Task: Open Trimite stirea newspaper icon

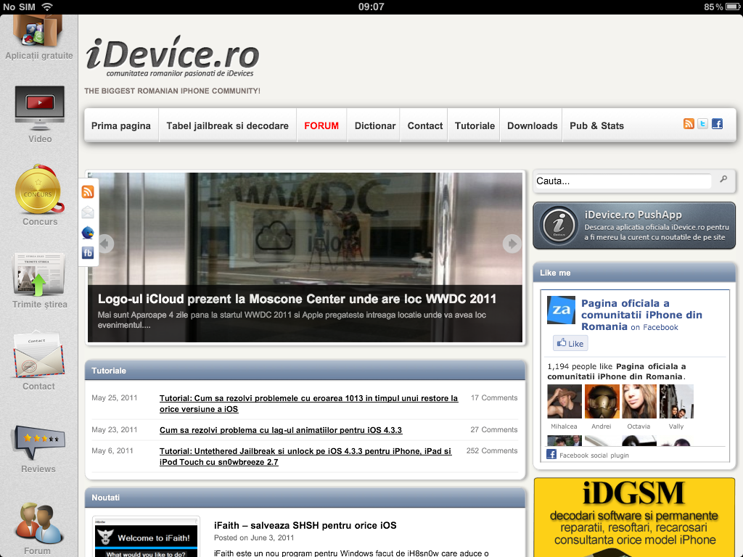Action: (39, 275)
